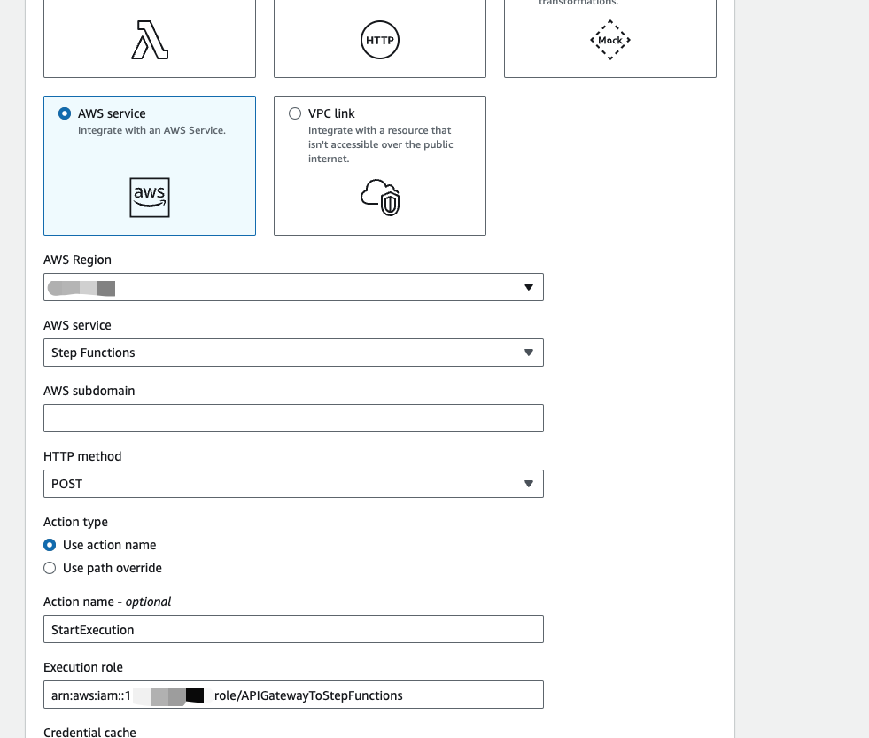Click the 'AWS Region' label
The height and width of the screenshot is (738, 869).
pyautogui.click(x=78, y=260)
